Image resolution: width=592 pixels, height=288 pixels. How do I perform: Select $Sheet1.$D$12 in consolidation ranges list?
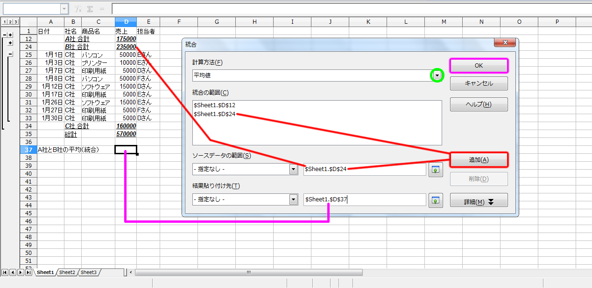214,105
